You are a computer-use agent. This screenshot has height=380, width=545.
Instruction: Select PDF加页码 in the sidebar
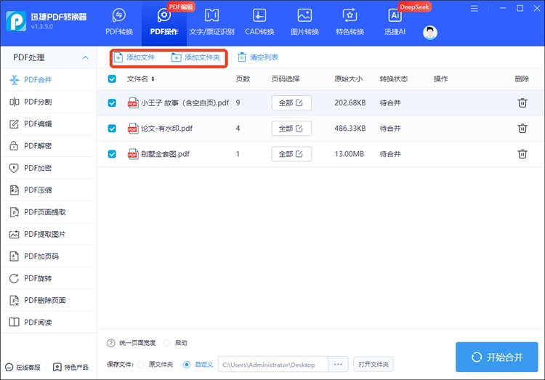click(48, 256)
